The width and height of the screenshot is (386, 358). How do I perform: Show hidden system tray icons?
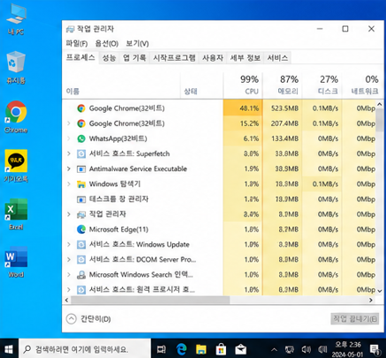point(274,349)
